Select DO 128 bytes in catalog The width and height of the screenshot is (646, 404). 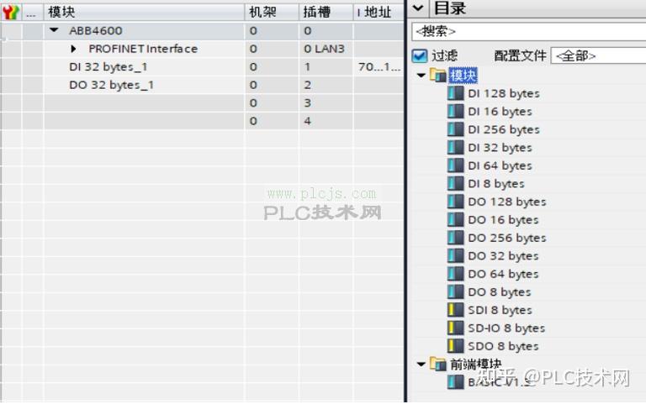[x=507, y=202]
